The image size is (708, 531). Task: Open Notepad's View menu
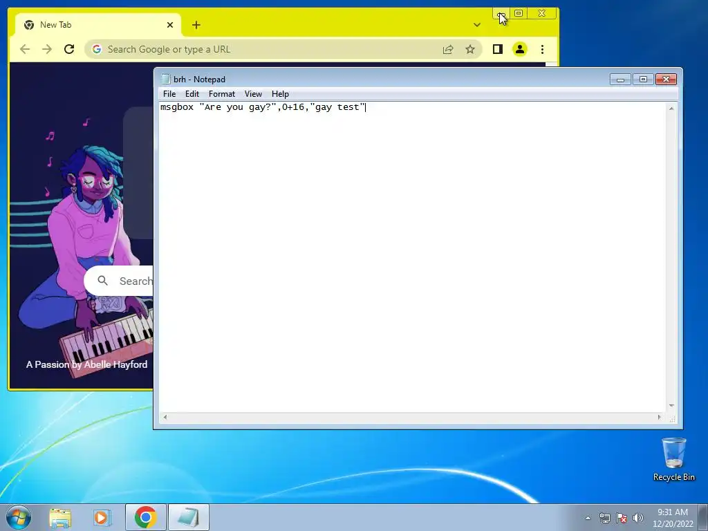(253, 94)
